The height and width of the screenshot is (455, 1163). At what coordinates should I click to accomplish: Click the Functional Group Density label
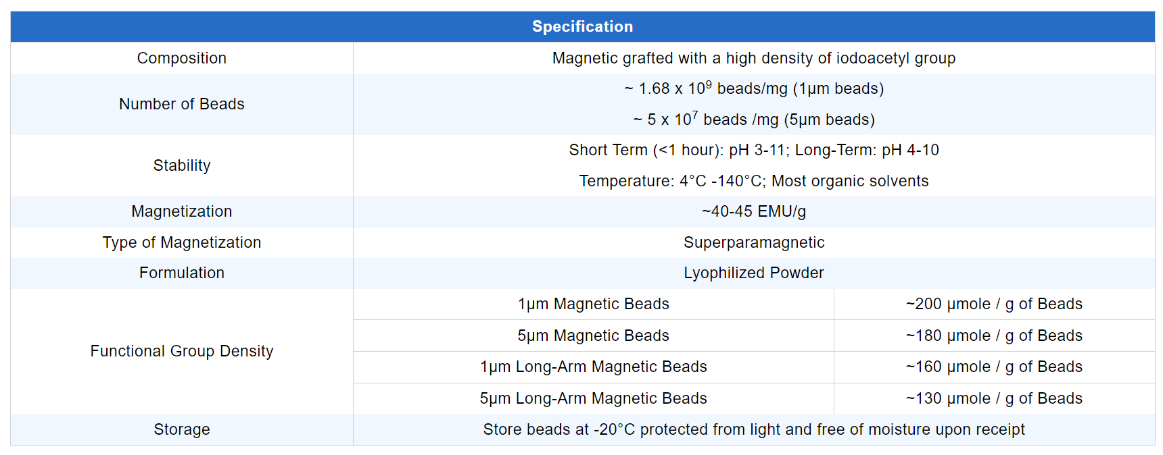[181, 351]
